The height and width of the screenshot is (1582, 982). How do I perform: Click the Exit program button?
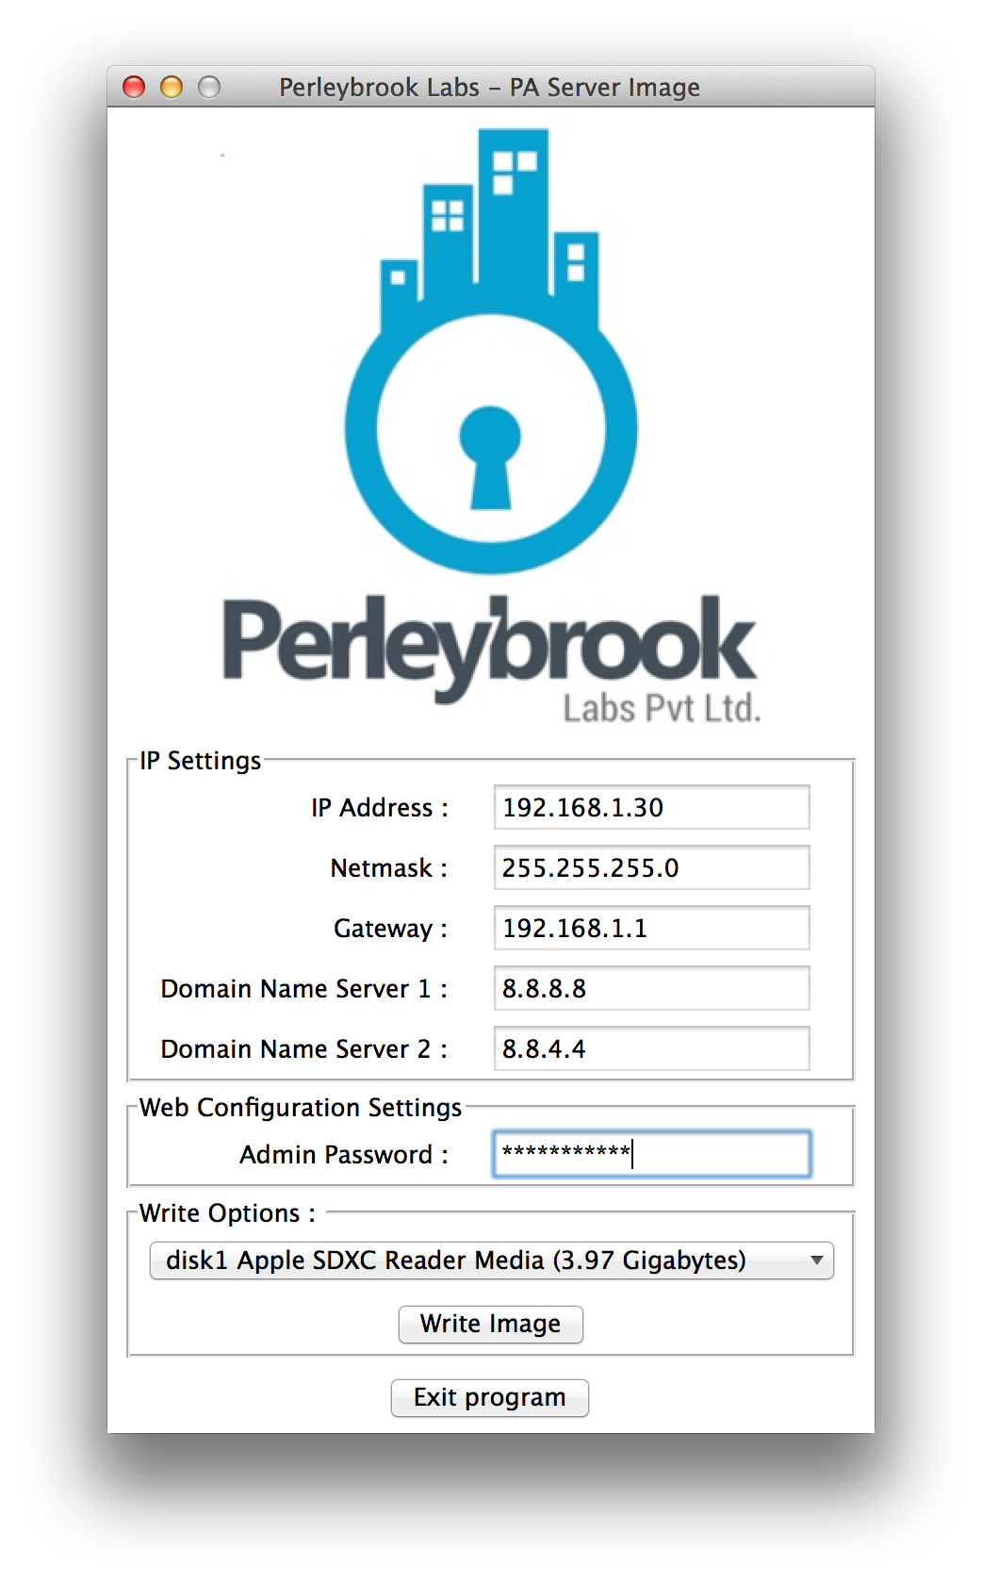pyautogui.click(x=490, y=1397)
